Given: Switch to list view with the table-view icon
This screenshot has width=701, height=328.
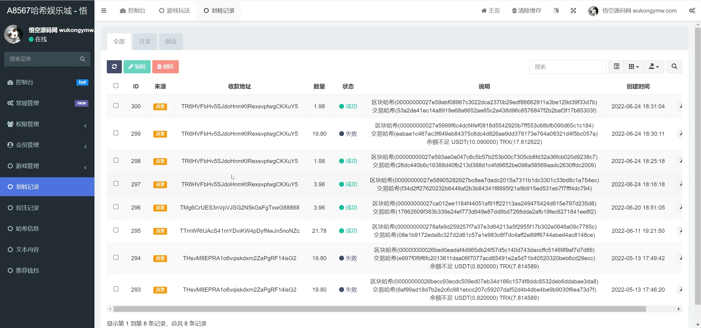Looking at the screenshot, I should tap(616, 66).
